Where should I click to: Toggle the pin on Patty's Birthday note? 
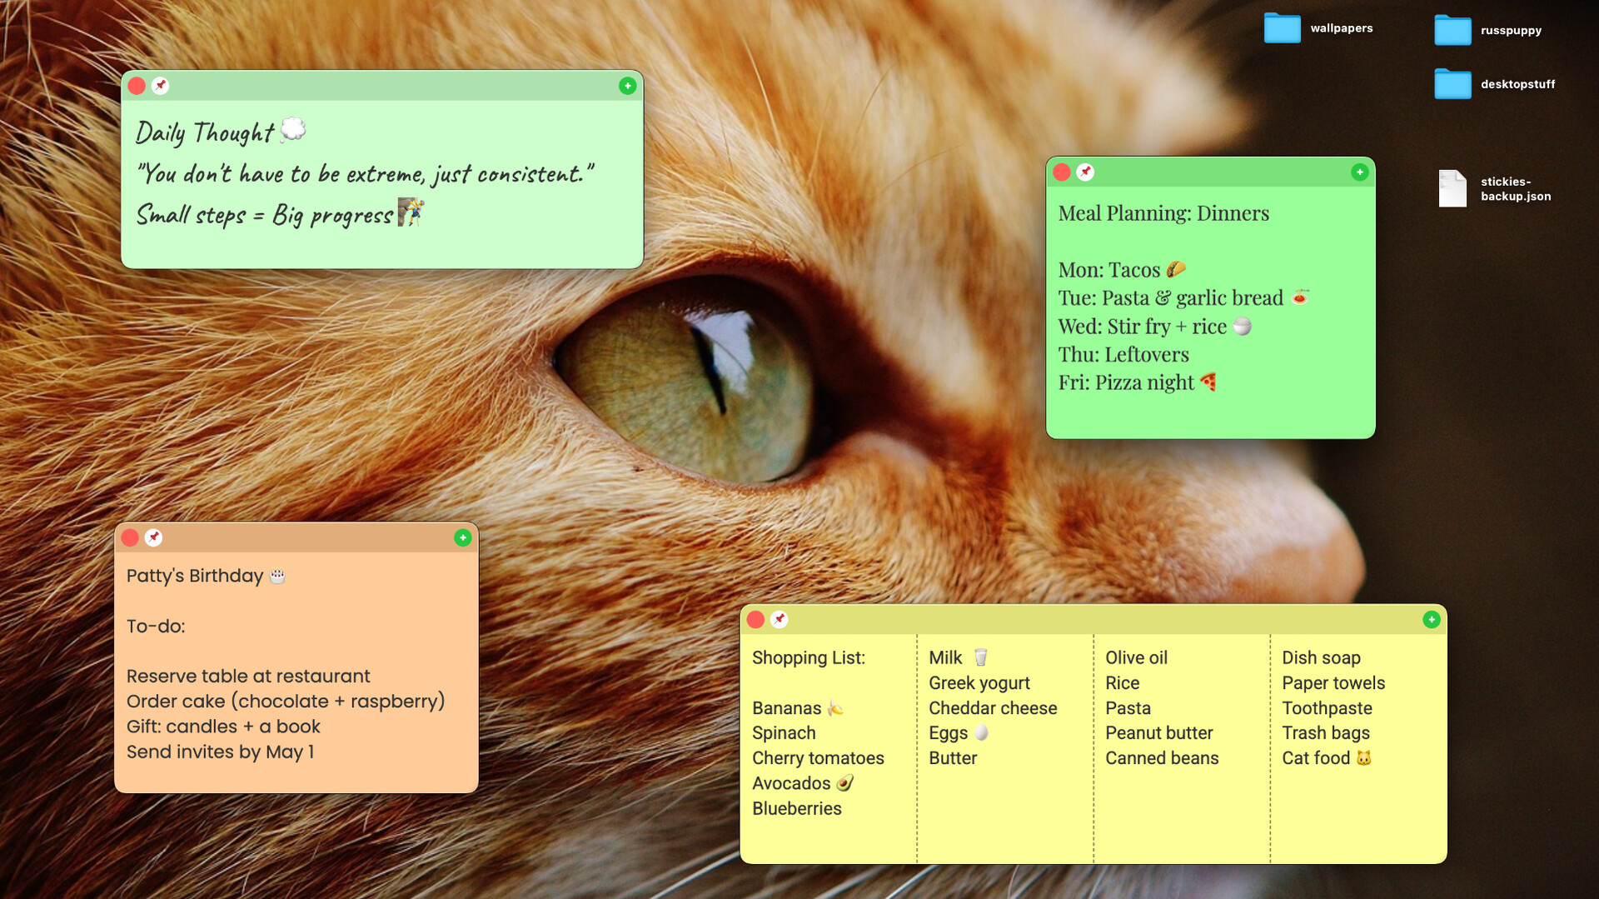(153, 537)
